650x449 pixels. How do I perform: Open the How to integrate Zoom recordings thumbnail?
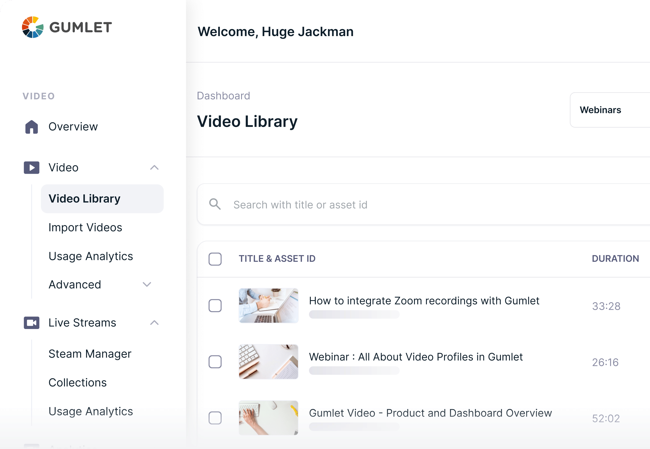tap(268, 306)
